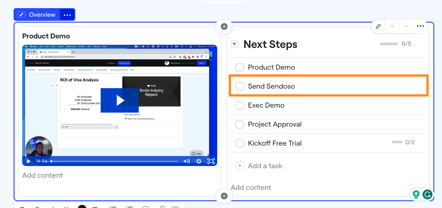Click the video progress bar
This screenshot has height=208, width=442.
click(x=114, y=161)
